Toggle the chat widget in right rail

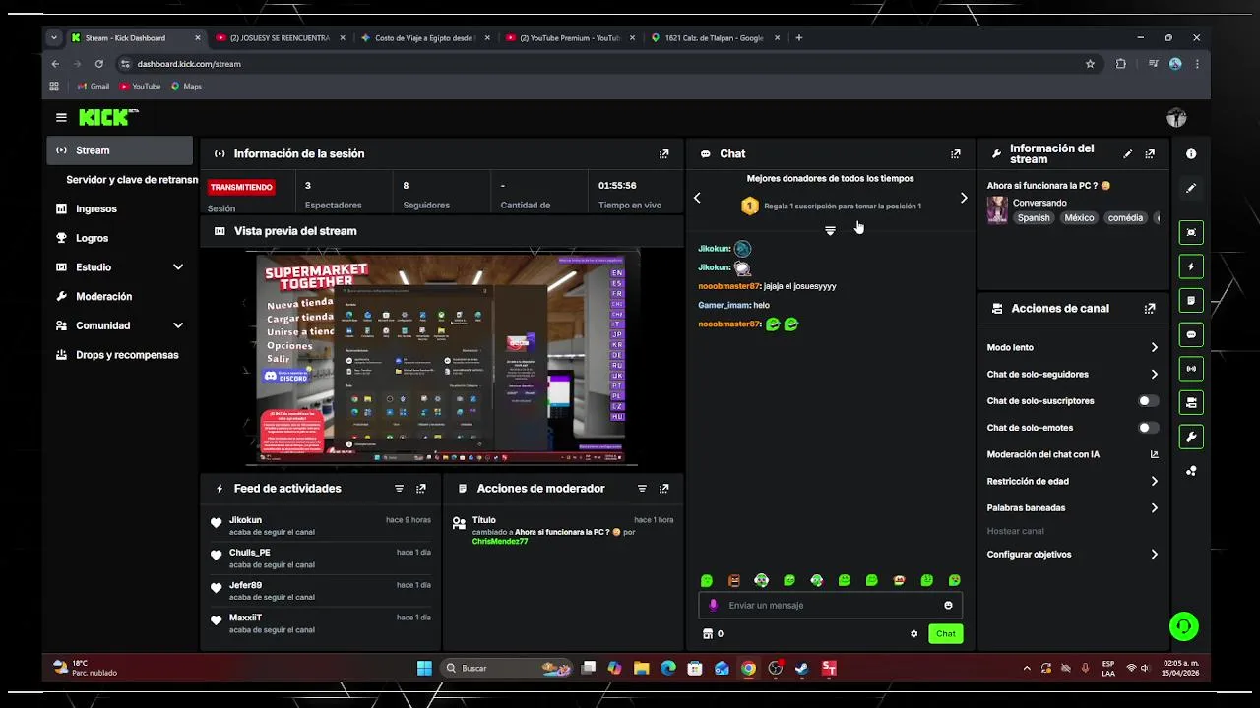[1191, 335]
